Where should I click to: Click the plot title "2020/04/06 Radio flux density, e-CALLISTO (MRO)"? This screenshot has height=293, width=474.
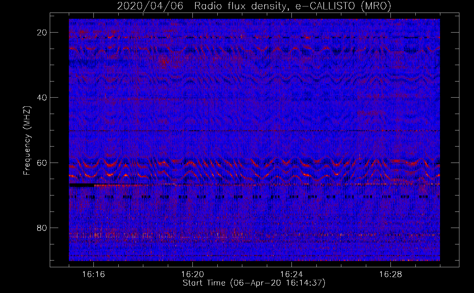click(254, 6)
